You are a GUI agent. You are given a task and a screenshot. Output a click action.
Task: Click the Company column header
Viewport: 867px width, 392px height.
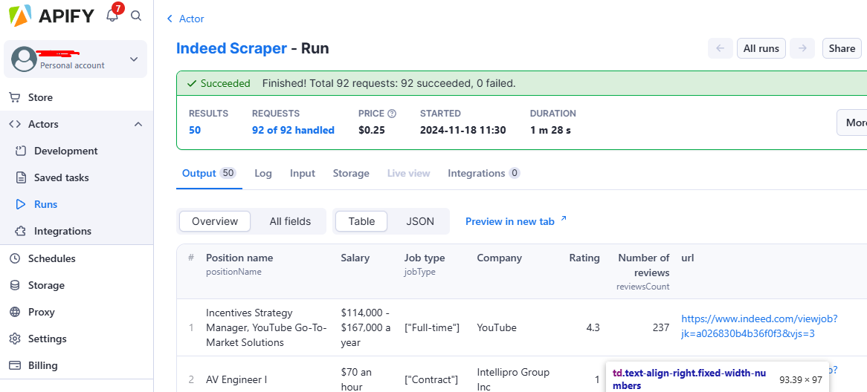click(x=499, y=258)
